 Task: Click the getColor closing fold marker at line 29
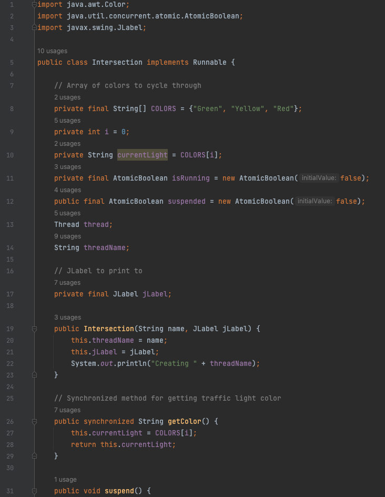coord(35,456)
